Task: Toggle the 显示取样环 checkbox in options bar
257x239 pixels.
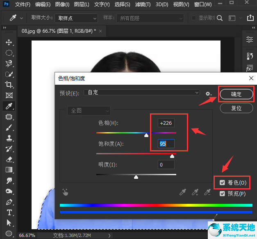Action: (x=193, y=18)
